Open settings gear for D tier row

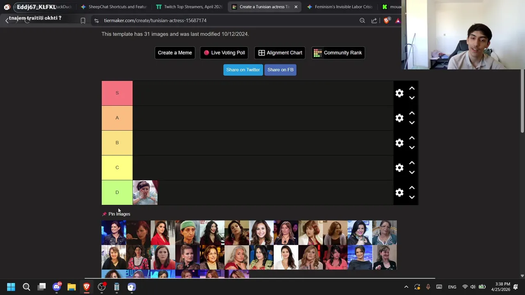click(x=399, y=193)
